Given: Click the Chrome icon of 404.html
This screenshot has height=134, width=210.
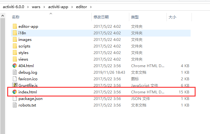Looking at the screenshot, I should click(15, 66).
